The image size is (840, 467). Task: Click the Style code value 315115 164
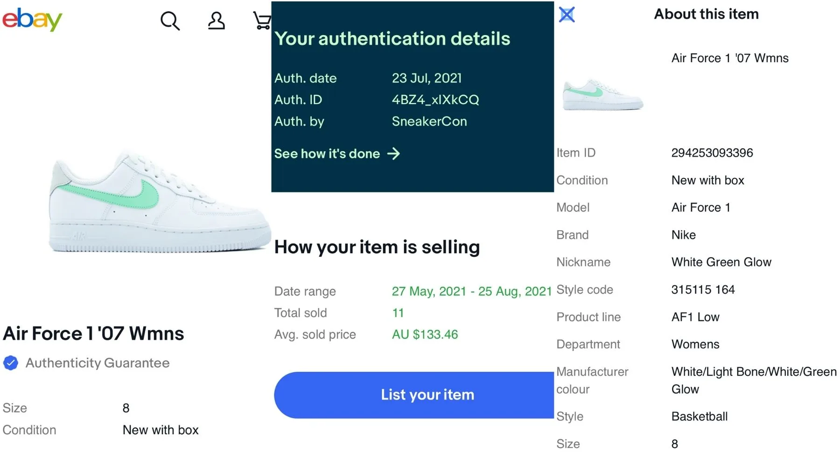(x=703, y=290)
